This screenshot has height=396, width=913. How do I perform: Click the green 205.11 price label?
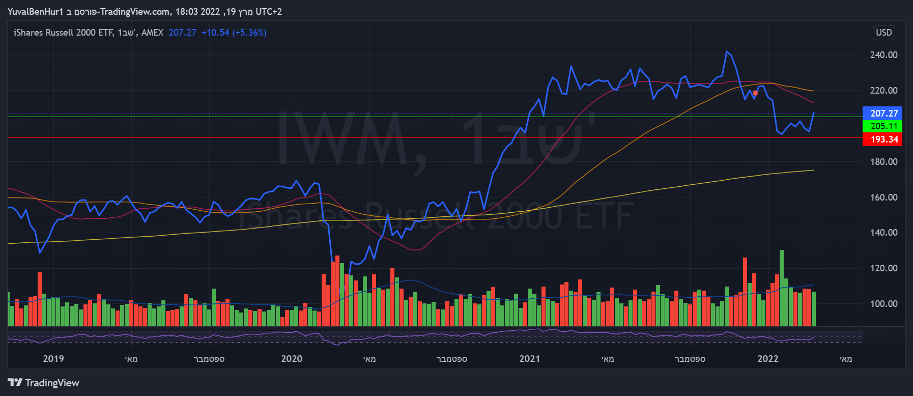[882, 126]
